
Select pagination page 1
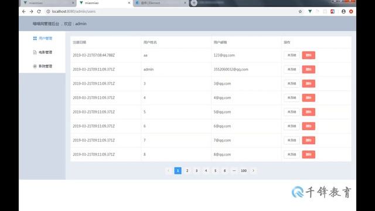(x=178, y=171)
